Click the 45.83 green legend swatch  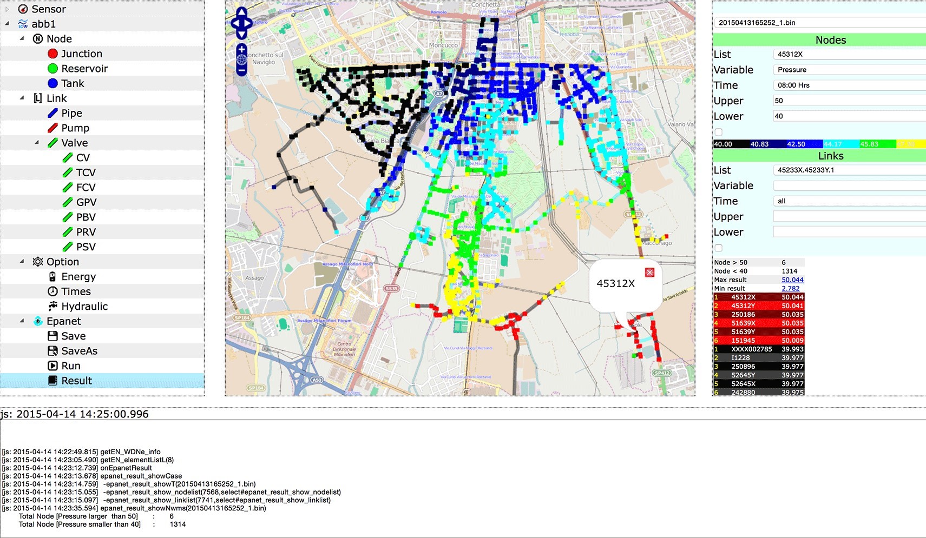pyautogui.click(x=877, y=144)
